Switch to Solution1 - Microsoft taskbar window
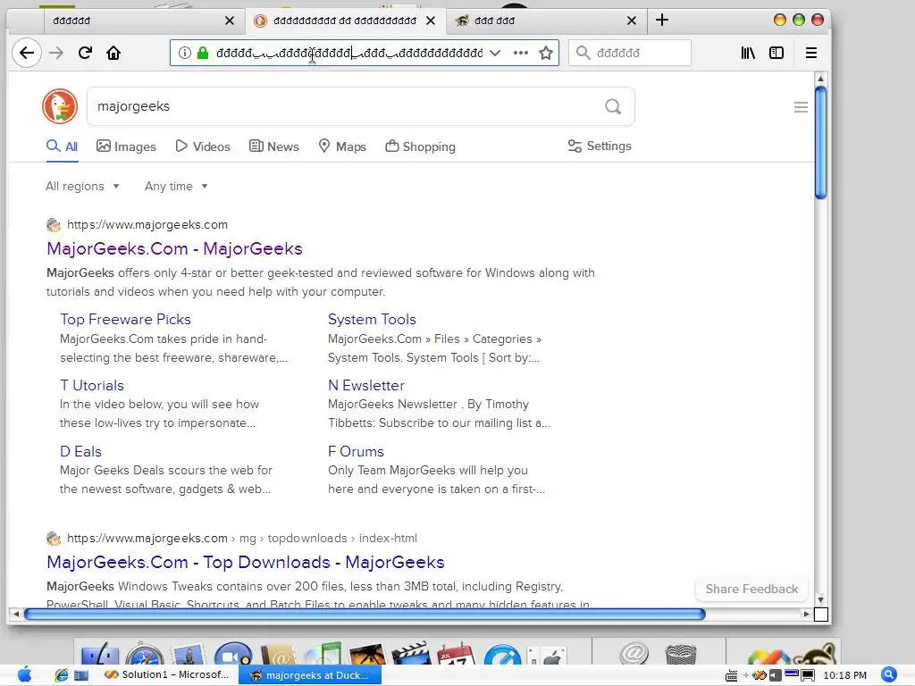915x686 pixels. point(167,675)
